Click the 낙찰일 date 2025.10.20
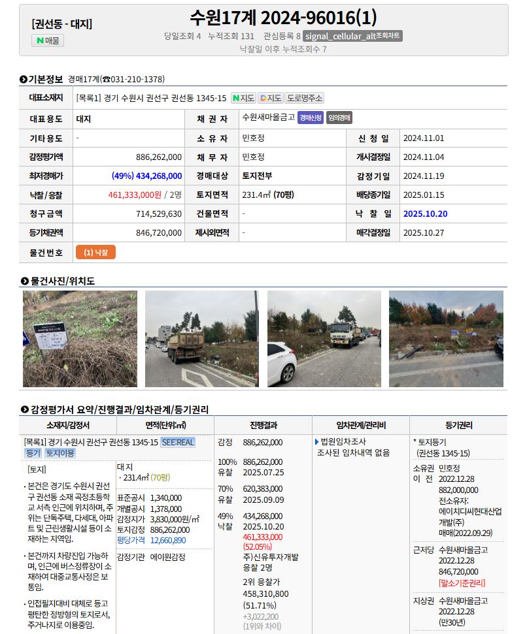Screen dimensions: 527x634 425,214
